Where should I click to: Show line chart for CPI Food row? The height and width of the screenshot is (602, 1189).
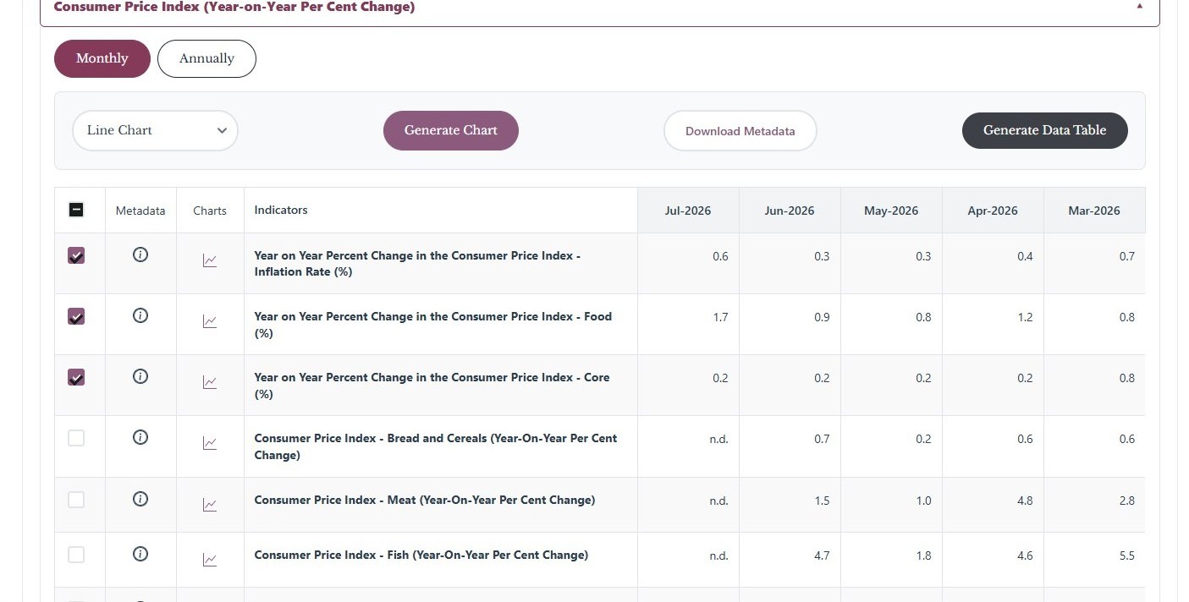pyautogui.click(x=210, y=322)
